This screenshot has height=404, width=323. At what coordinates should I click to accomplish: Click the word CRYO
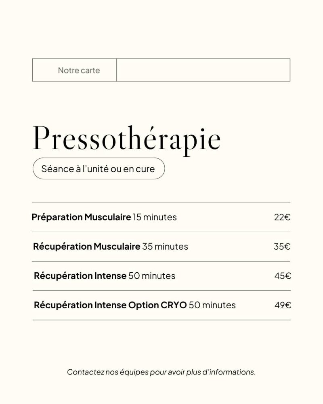(174, 305)
